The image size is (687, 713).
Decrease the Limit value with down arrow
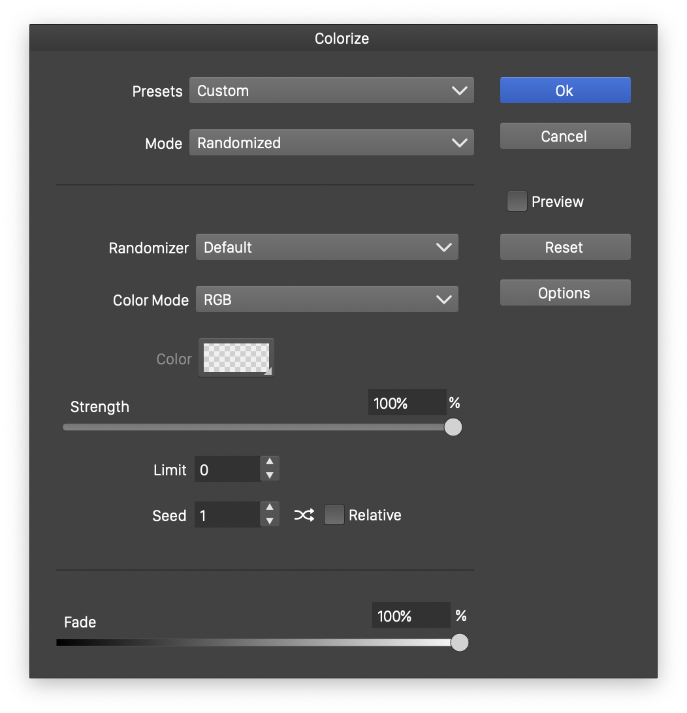click(x=270, y=476)
